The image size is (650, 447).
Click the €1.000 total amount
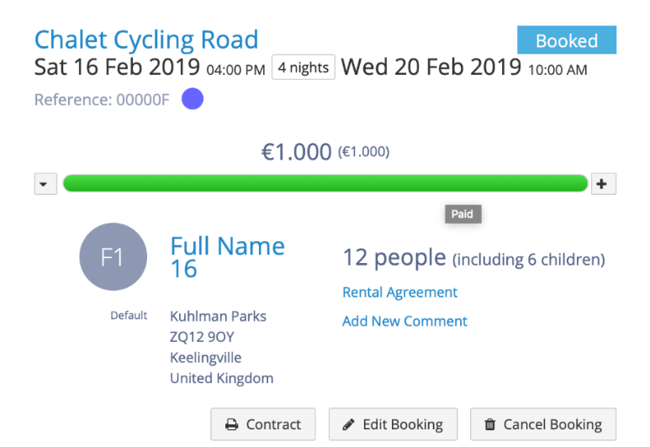296,152
